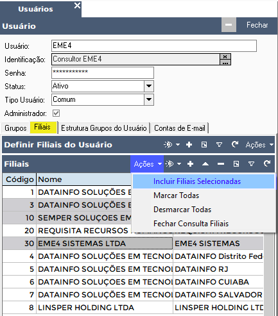The width and height of the screenshot is (278, 316).
Task: Switch to the Grupos tab
Action: click(15, 128)
